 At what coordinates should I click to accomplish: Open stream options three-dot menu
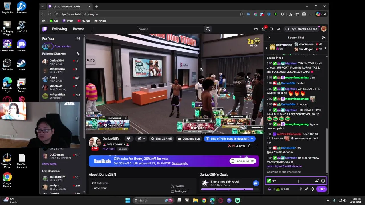coord(256,146)
